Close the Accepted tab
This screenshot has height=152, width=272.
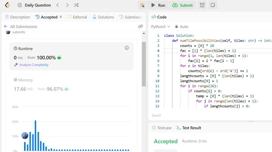[61, 17]
